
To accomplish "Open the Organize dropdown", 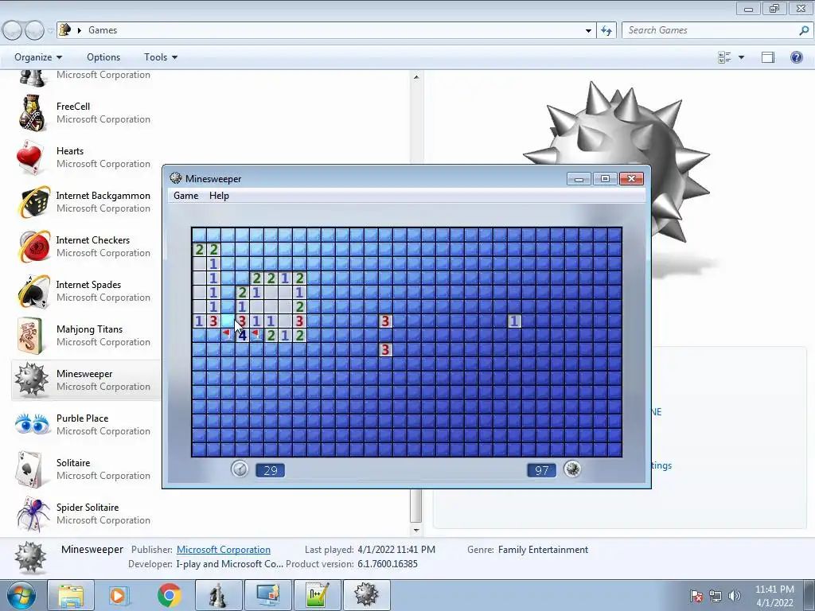I will click(38, 57).
